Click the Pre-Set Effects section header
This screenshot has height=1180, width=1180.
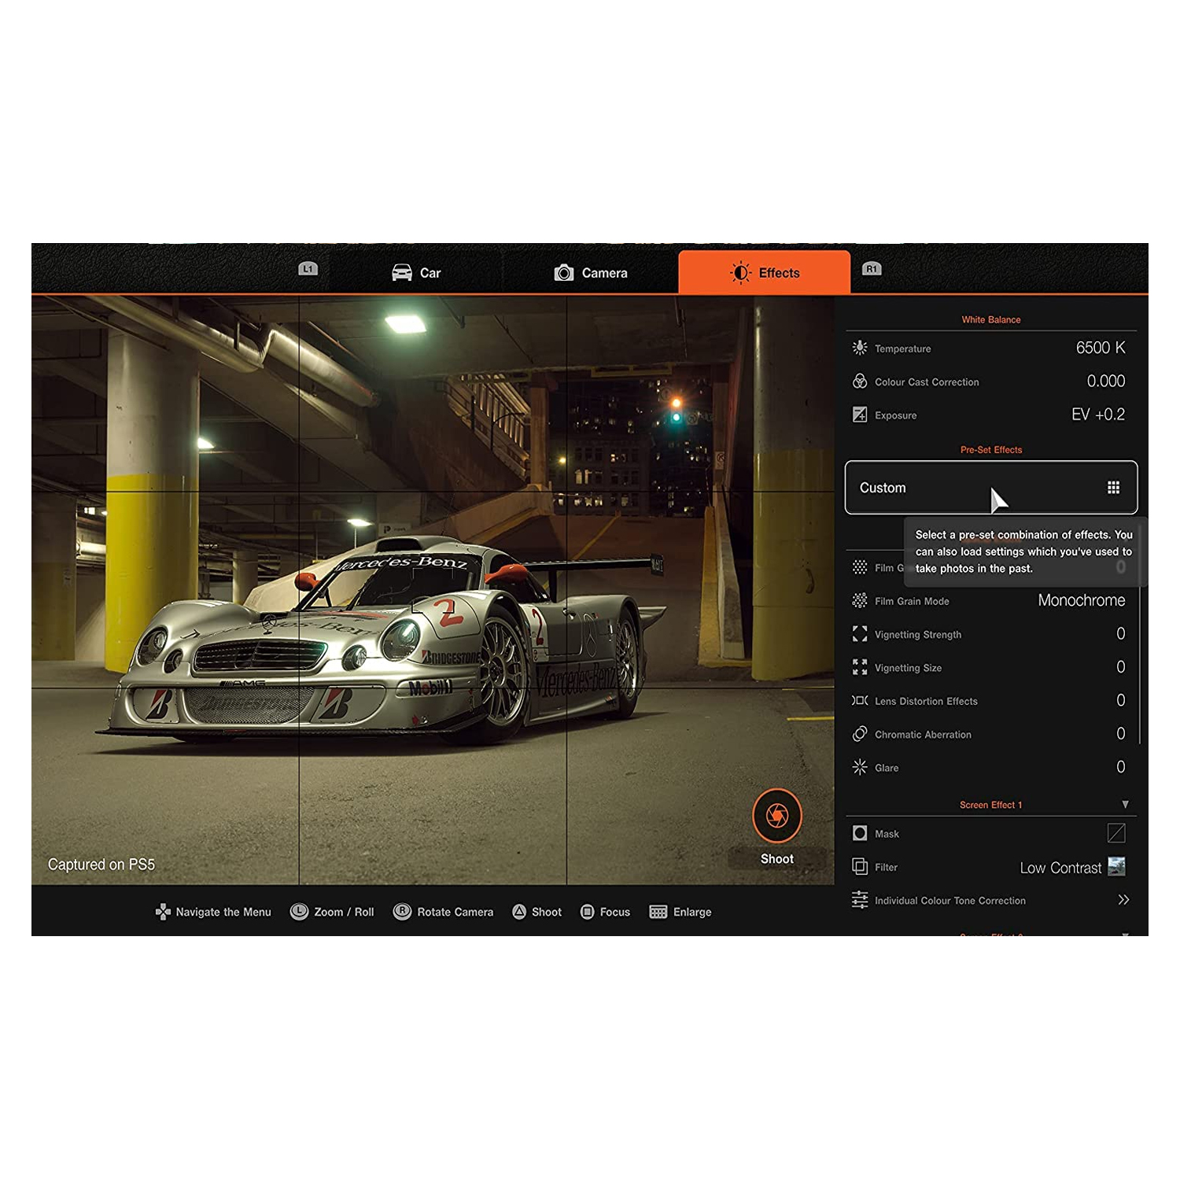pyautogui.click(x=991, y=450)
